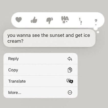Viewport: 108px width, 108px height.
Task: Choose Reply from the context menu
Action: (x=40, y=59)
